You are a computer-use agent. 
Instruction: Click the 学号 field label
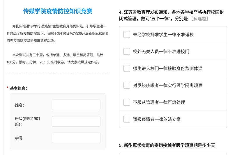point(19,138)
